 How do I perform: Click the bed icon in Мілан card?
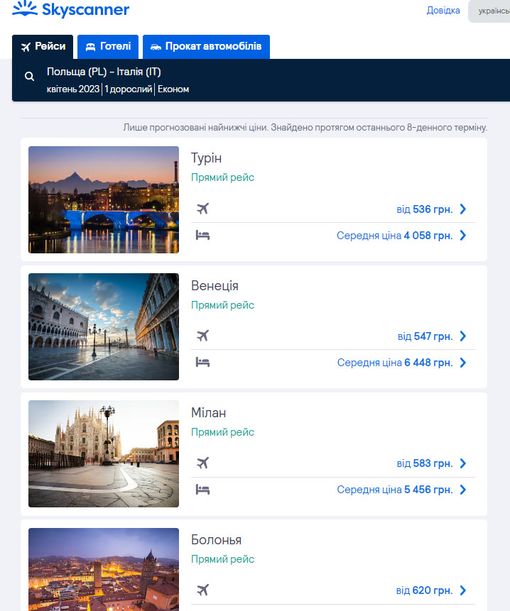click(x=202, y=490)
